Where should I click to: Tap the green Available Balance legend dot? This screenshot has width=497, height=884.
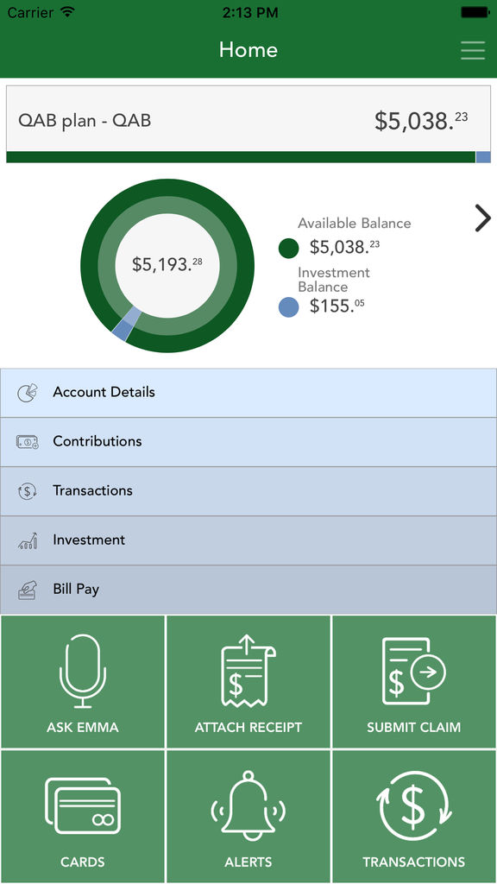coord(288,248)
